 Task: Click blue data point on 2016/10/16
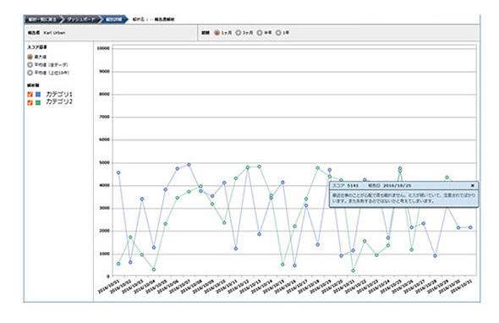click(294, 266)
